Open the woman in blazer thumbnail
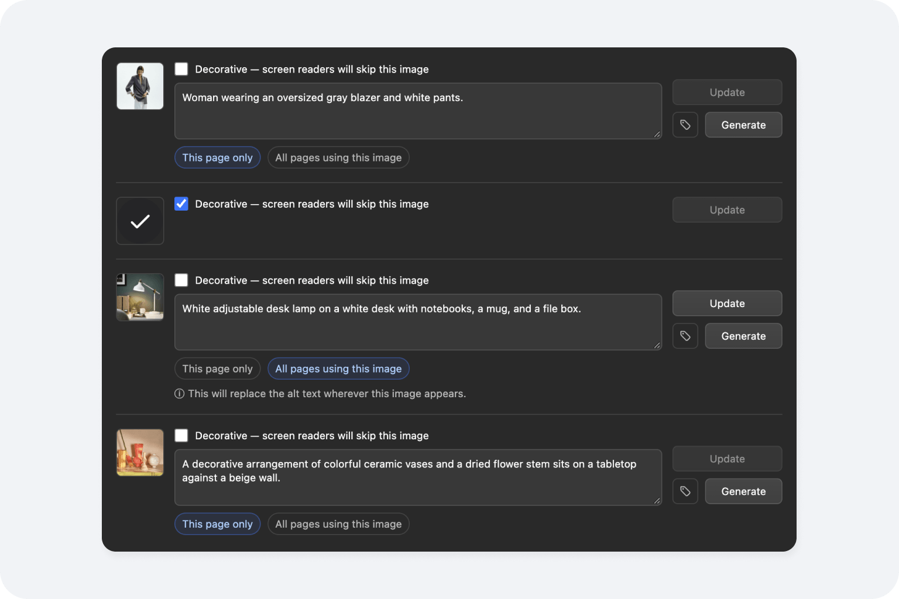The width and height of the screenshot is (899, 599). tap(140, 86)
